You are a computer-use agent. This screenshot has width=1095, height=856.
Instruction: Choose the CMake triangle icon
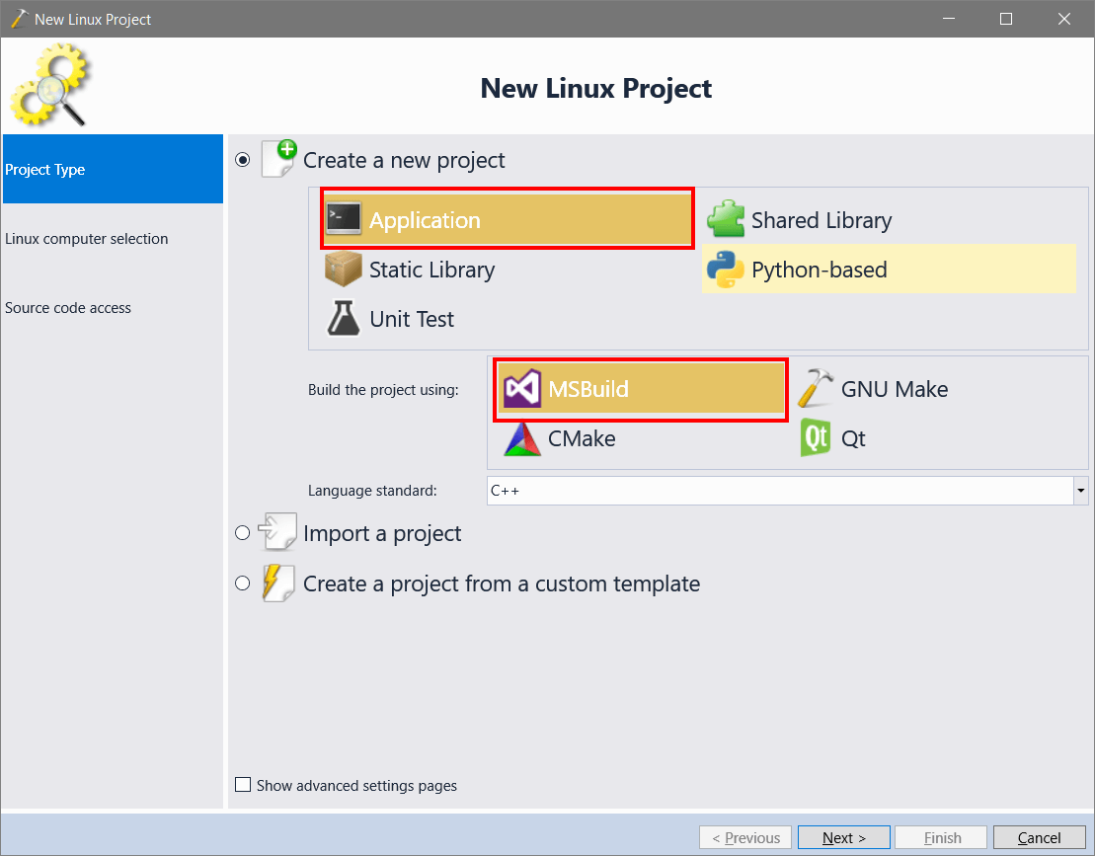coord(522,438)
